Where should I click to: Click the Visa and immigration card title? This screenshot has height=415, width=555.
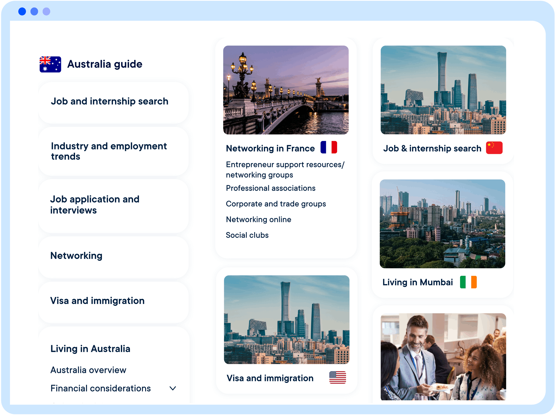270,378
